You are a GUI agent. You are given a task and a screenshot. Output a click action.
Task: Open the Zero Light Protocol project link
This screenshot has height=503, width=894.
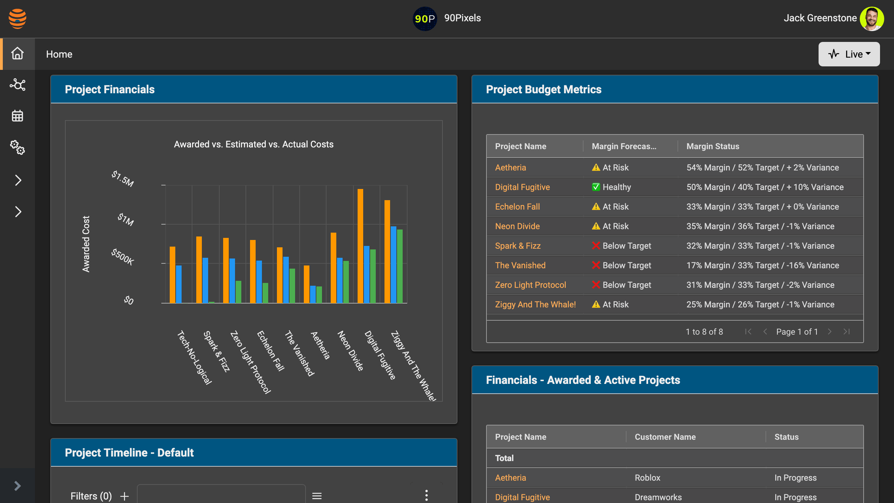530,285
